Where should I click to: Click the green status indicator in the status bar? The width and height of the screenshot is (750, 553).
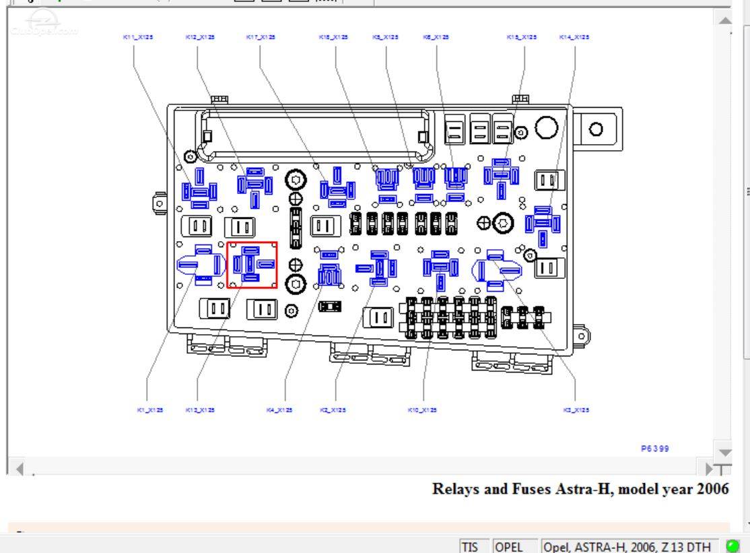coord(732,546)
